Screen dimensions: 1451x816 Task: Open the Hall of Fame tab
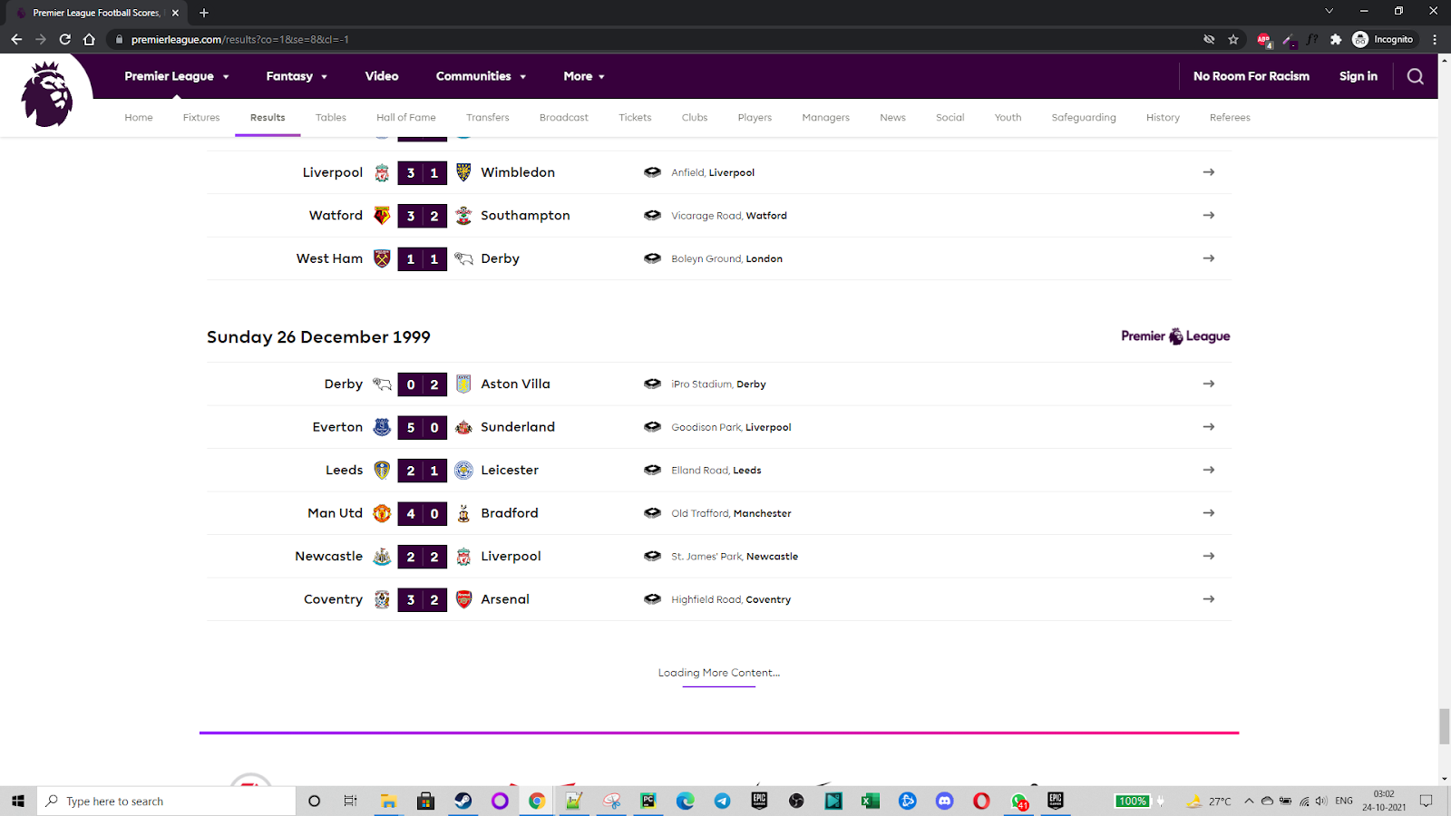(x=406, y=118)
